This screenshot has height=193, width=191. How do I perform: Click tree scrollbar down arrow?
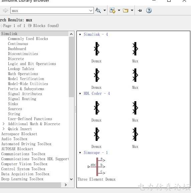click(71, 179)
